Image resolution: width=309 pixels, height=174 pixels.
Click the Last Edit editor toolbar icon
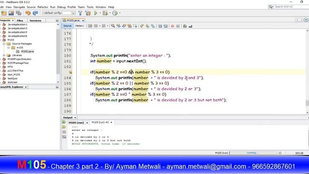click(90, 26)
